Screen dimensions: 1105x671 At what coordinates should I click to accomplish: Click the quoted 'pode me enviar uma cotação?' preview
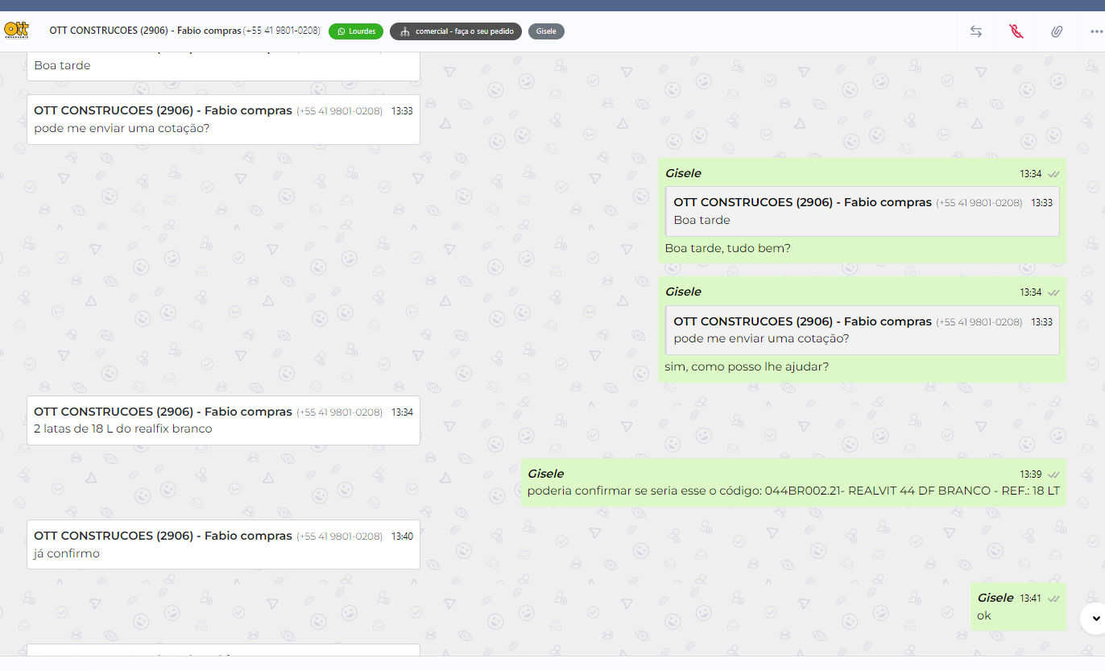tap(862, 329)
